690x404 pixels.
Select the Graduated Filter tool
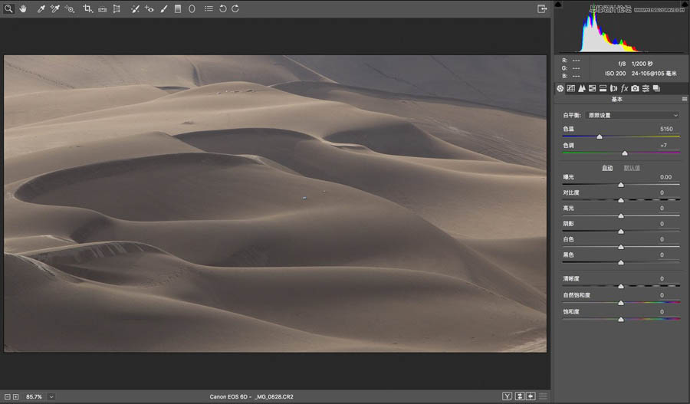(x=178, y=8)
